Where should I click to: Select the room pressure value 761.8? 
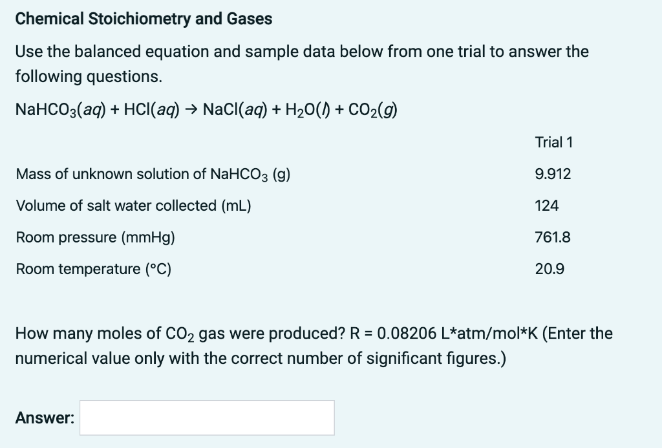click(x=552, y=237)
